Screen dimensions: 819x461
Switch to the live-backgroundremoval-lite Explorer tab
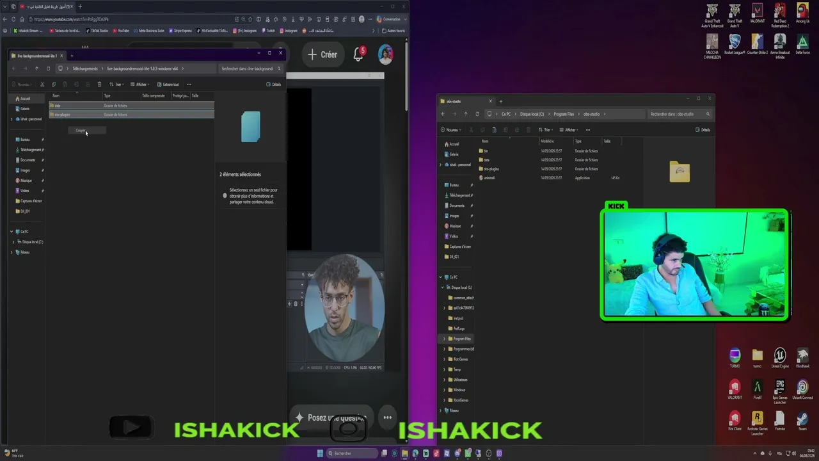point(36,56)
